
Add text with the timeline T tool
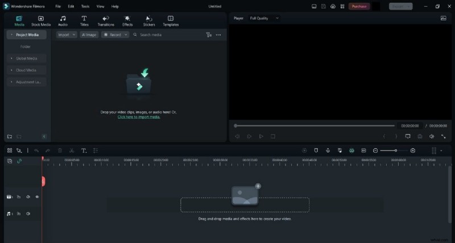(84, 150)
